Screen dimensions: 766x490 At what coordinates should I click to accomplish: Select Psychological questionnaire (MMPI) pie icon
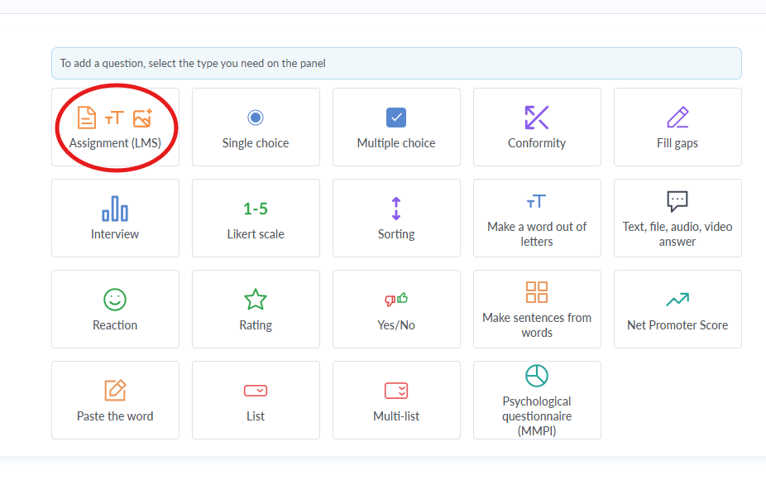[537, 376]
